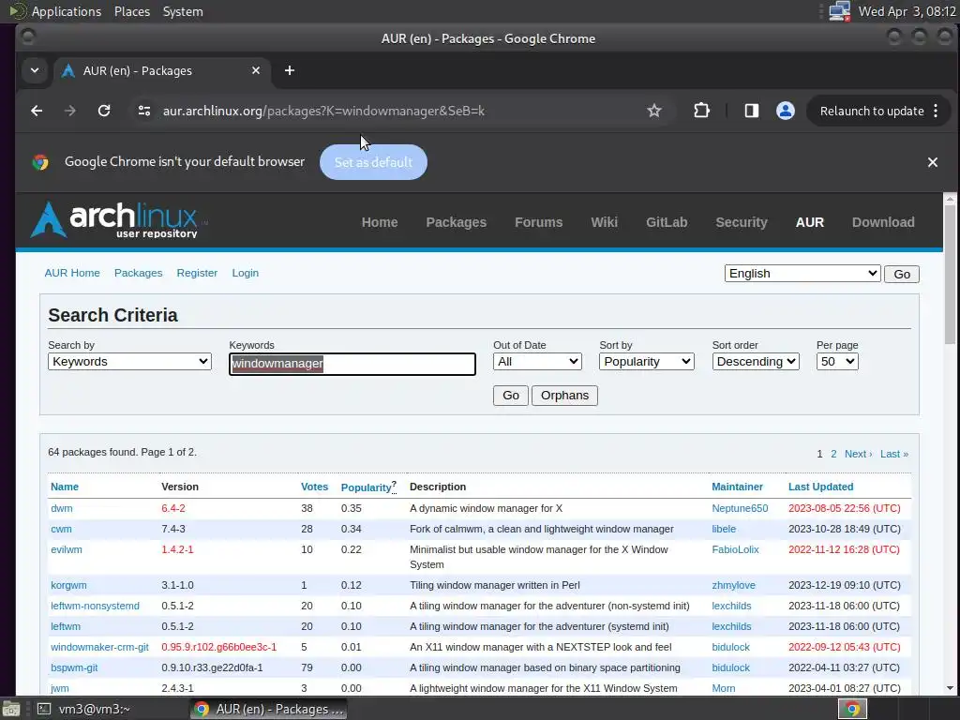The width and height of the screenshot is (960, 720).
Task: Sort by the Name column header
Action: pyautogui.click(x=65, y=487)
